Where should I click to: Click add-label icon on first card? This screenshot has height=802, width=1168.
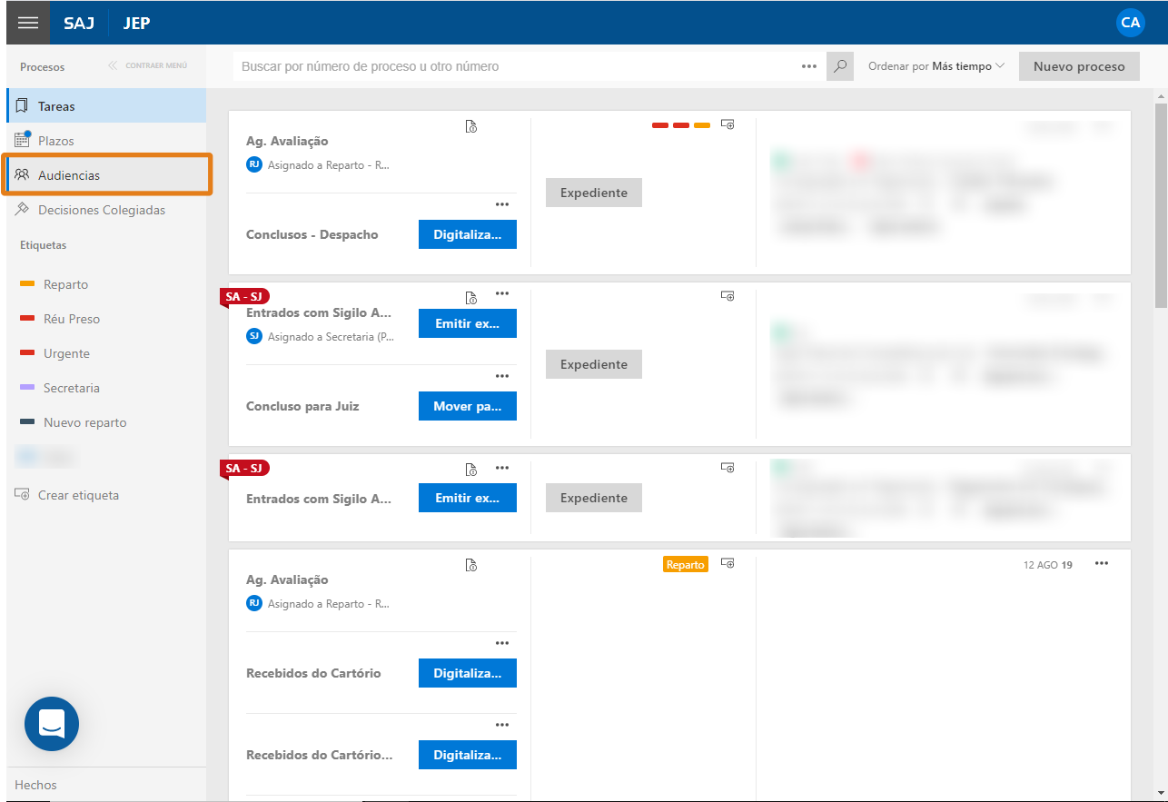coord(728,124)
